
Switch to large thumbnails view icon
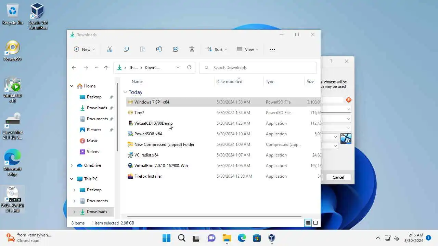click(x=315, y=223)
